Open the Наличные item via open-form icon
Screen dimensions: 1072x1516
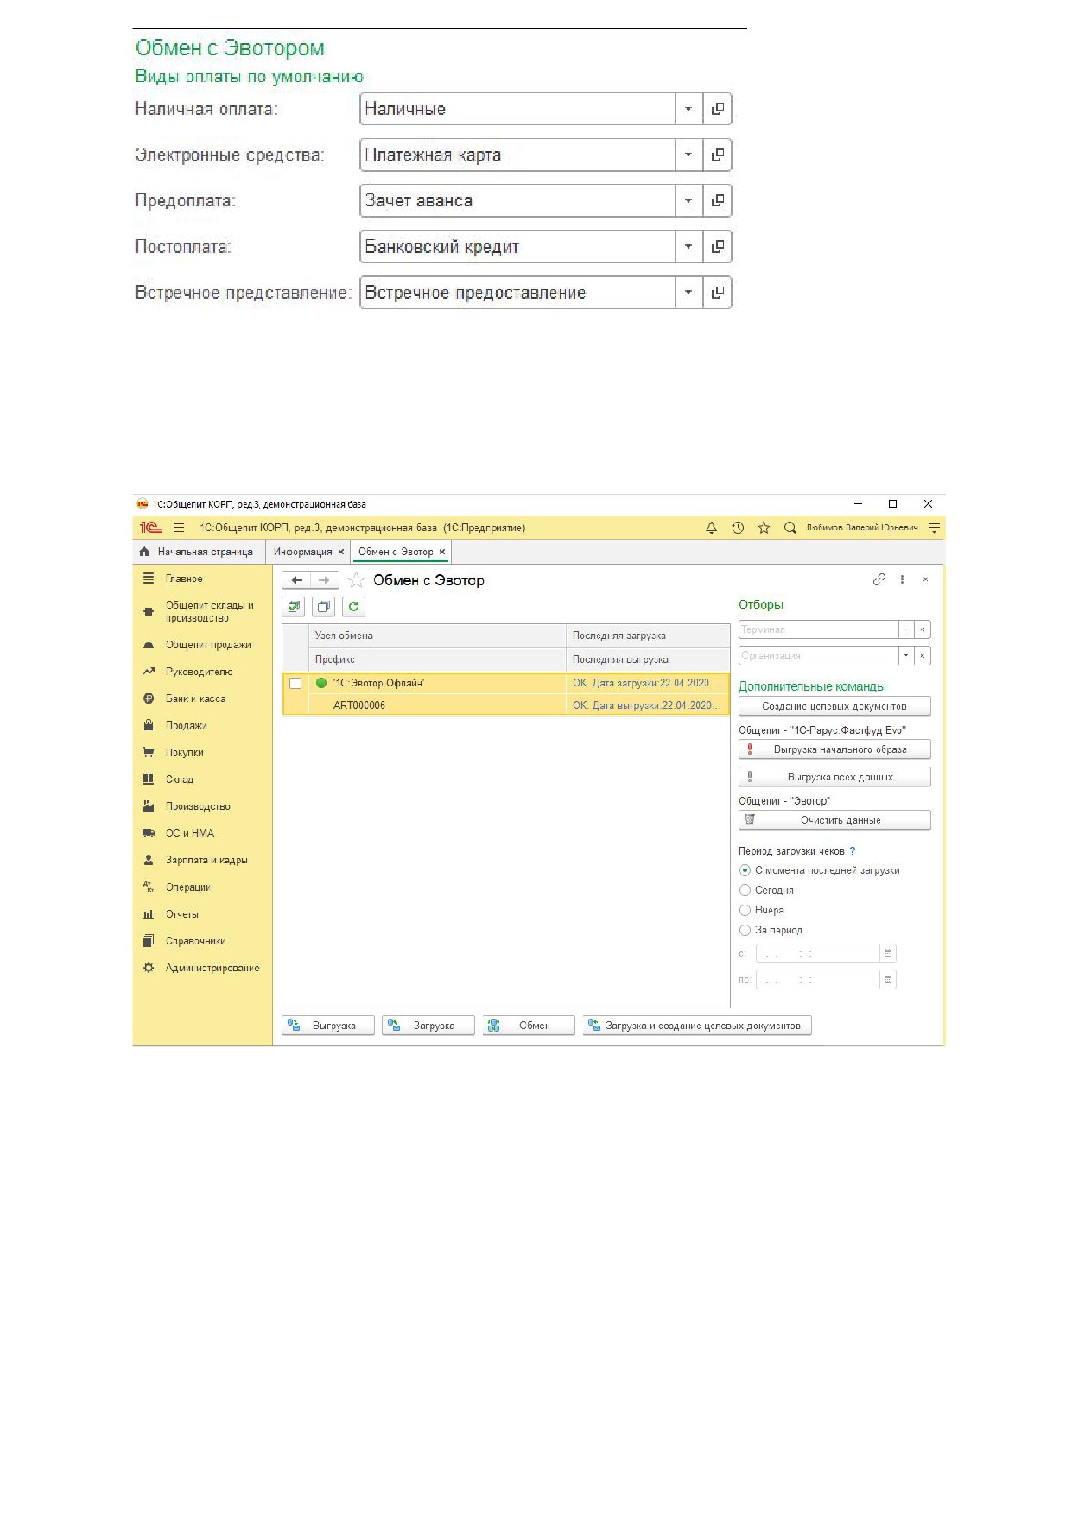click(x=717, y=109)
